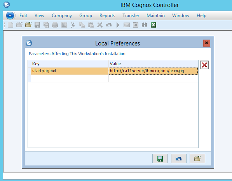Click the red X delete row button
The height and width of the screenshot is (181, 232).
tap(204, 65)
